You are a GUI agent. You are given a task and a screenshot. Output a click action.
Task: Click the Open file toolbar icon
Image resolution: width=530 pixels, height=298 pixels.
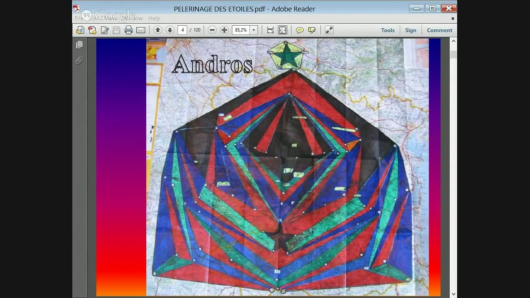(80, 30)
